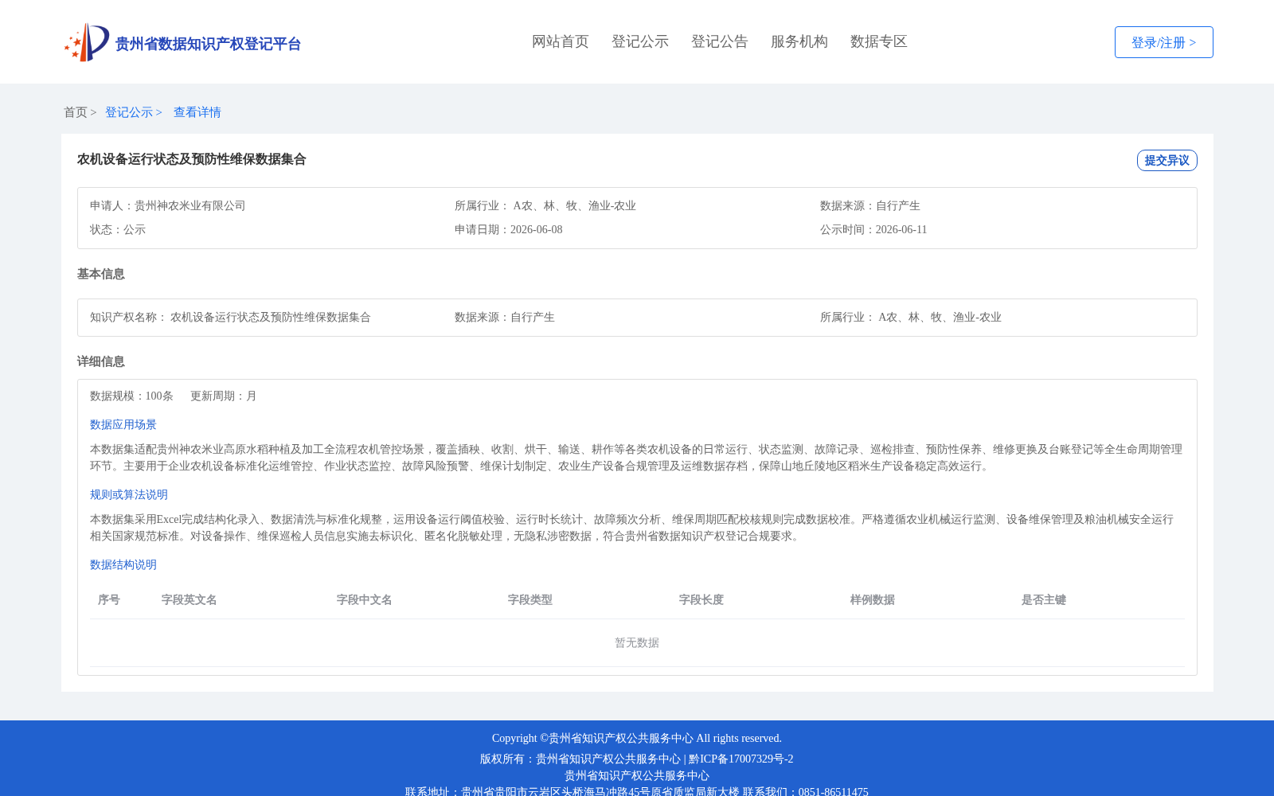Screen dimensions: 1274x796
Task: Click the 黔ICP备17007329号-2 footer text
Action: pyautogui.click(x=741, y=759)
